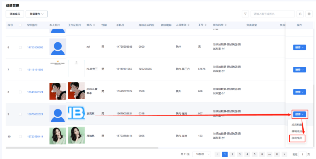The image size is (316, 159).
Task: Click the work number cell 57575
Action: pyautogui.click(x=202, y=69)
